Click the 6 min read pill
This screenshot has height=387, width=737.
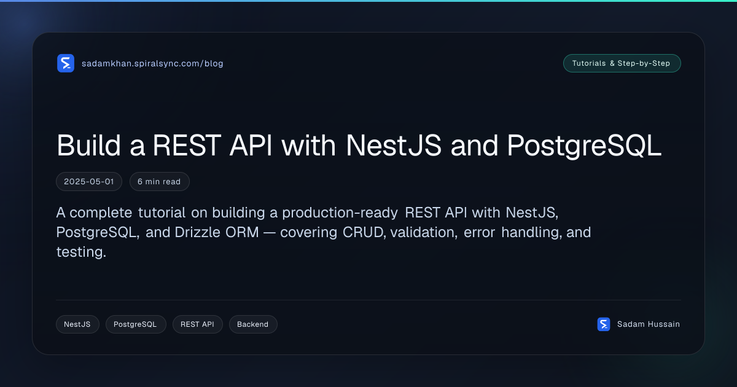tap(159, 182)
